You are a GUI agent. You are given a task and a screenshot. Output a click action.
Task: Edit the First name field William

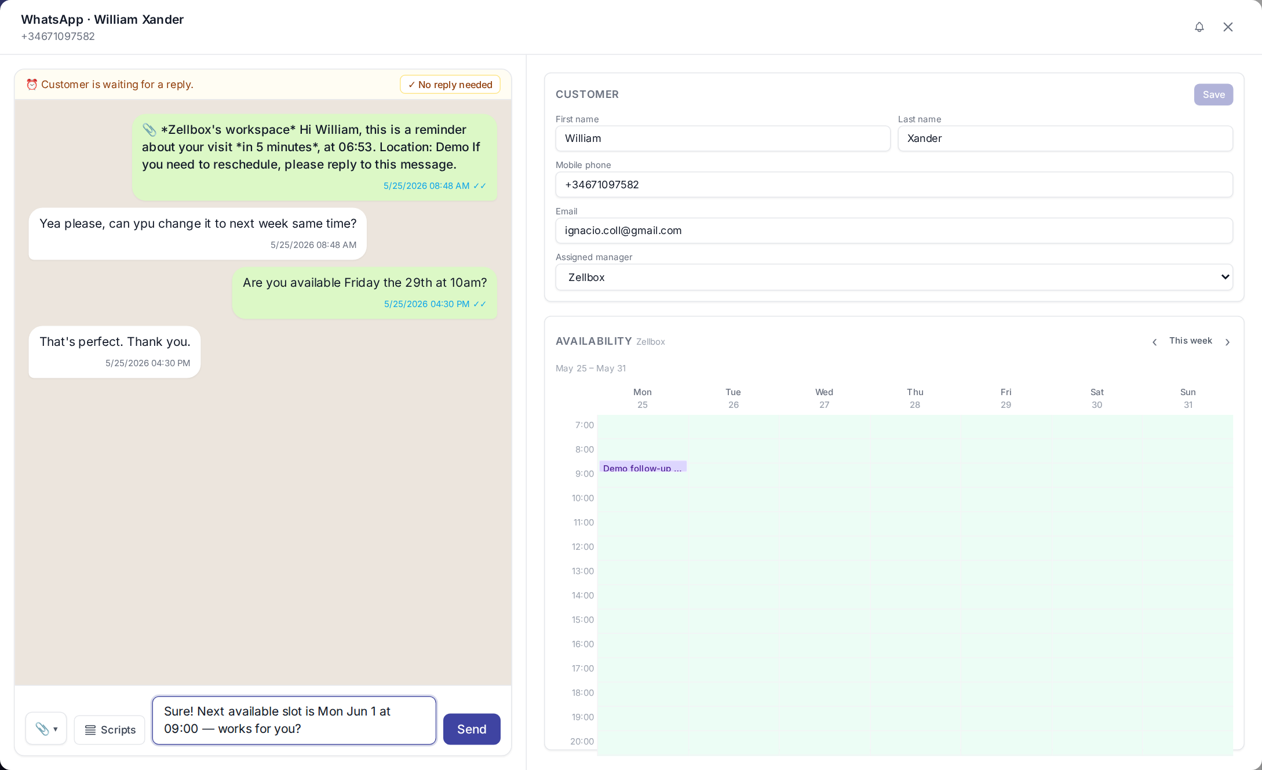723,138
